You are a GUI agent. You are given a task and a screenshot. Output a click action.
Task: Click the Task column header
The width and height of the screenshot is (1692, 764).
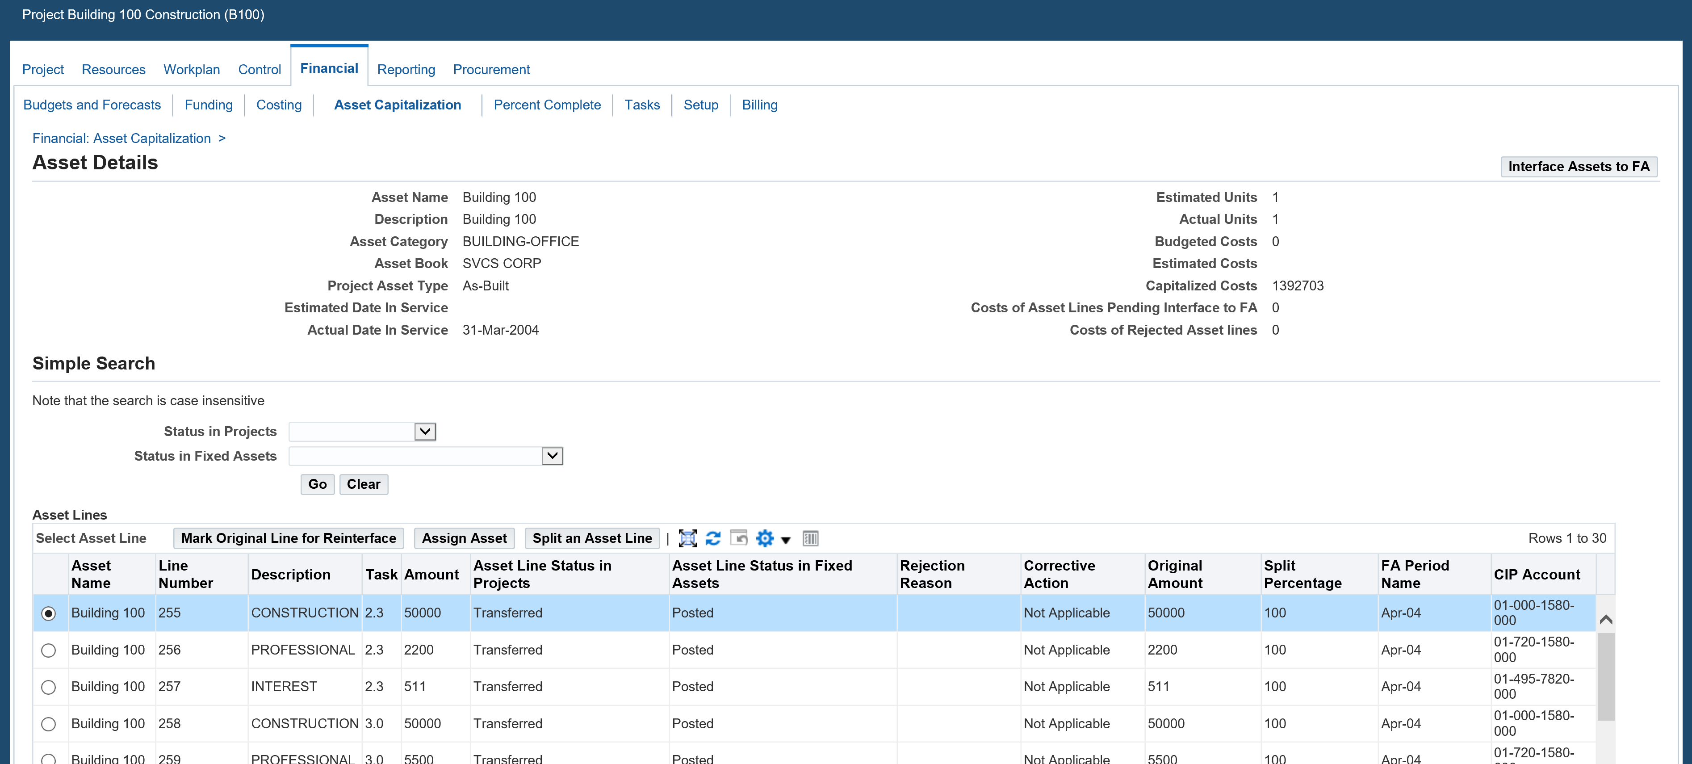pyautogui.click(x=381, y=575)
